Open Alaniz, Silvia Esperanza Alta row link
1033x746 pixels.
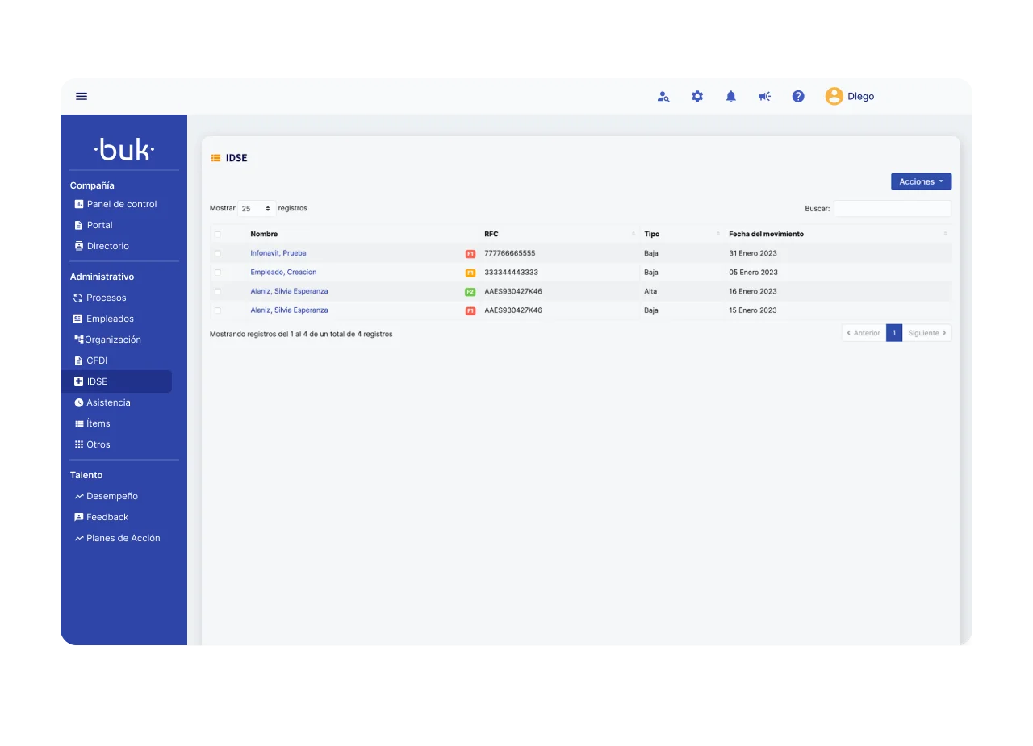(289, 291)
